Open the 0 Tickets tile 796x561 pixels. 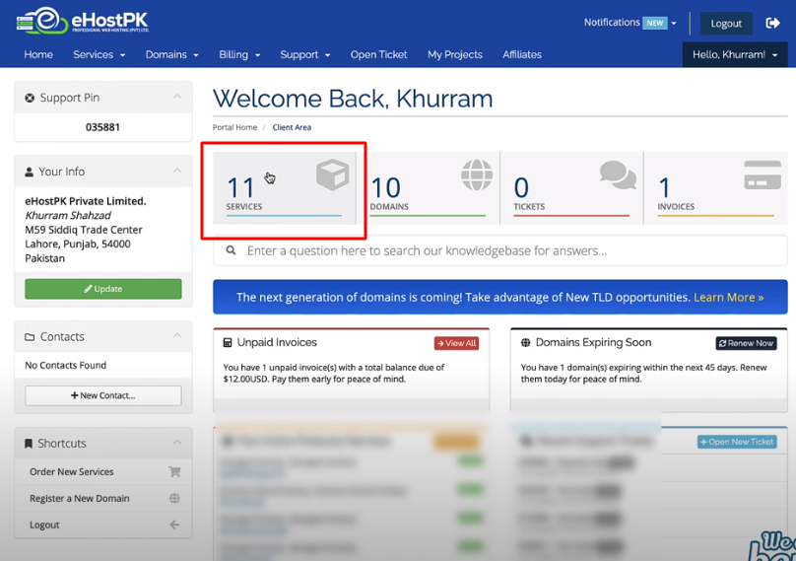click(x=571, y=188)
